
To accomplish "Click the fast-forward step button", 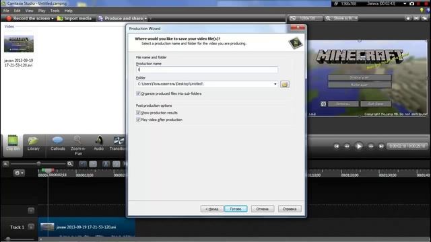I will 371,147.
